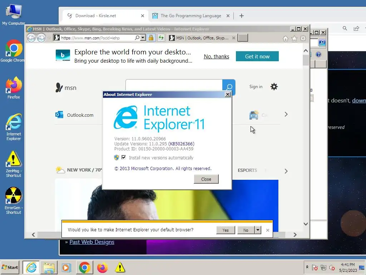Click the MSN blue search button
The height and width of the screenshot is (275, 366).
229,87
